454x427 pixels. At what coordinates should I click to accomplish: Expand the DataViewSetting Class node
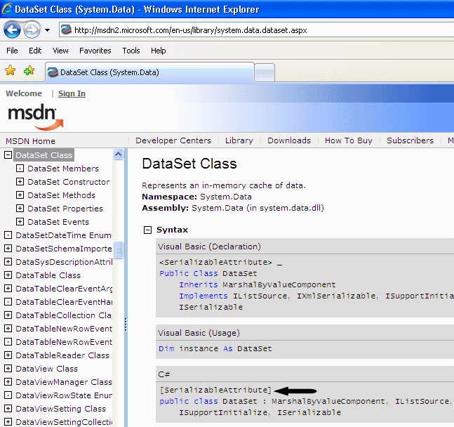tap(8, 408)
